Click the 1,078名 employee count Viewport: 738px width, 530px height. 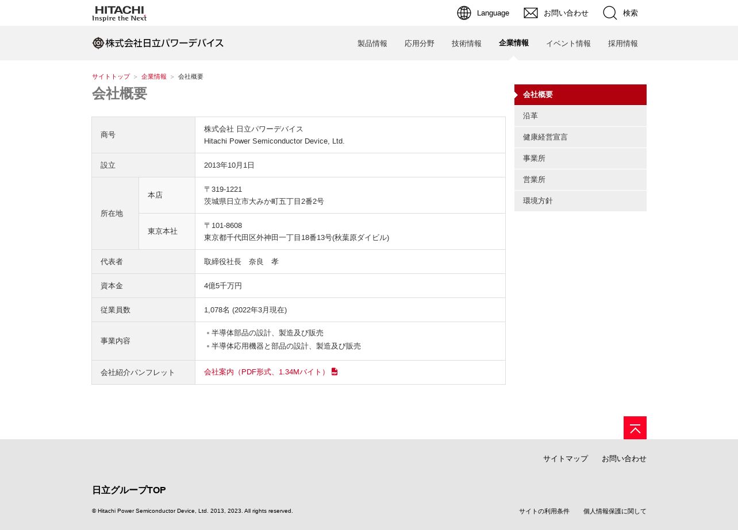[x=245, y=310]
